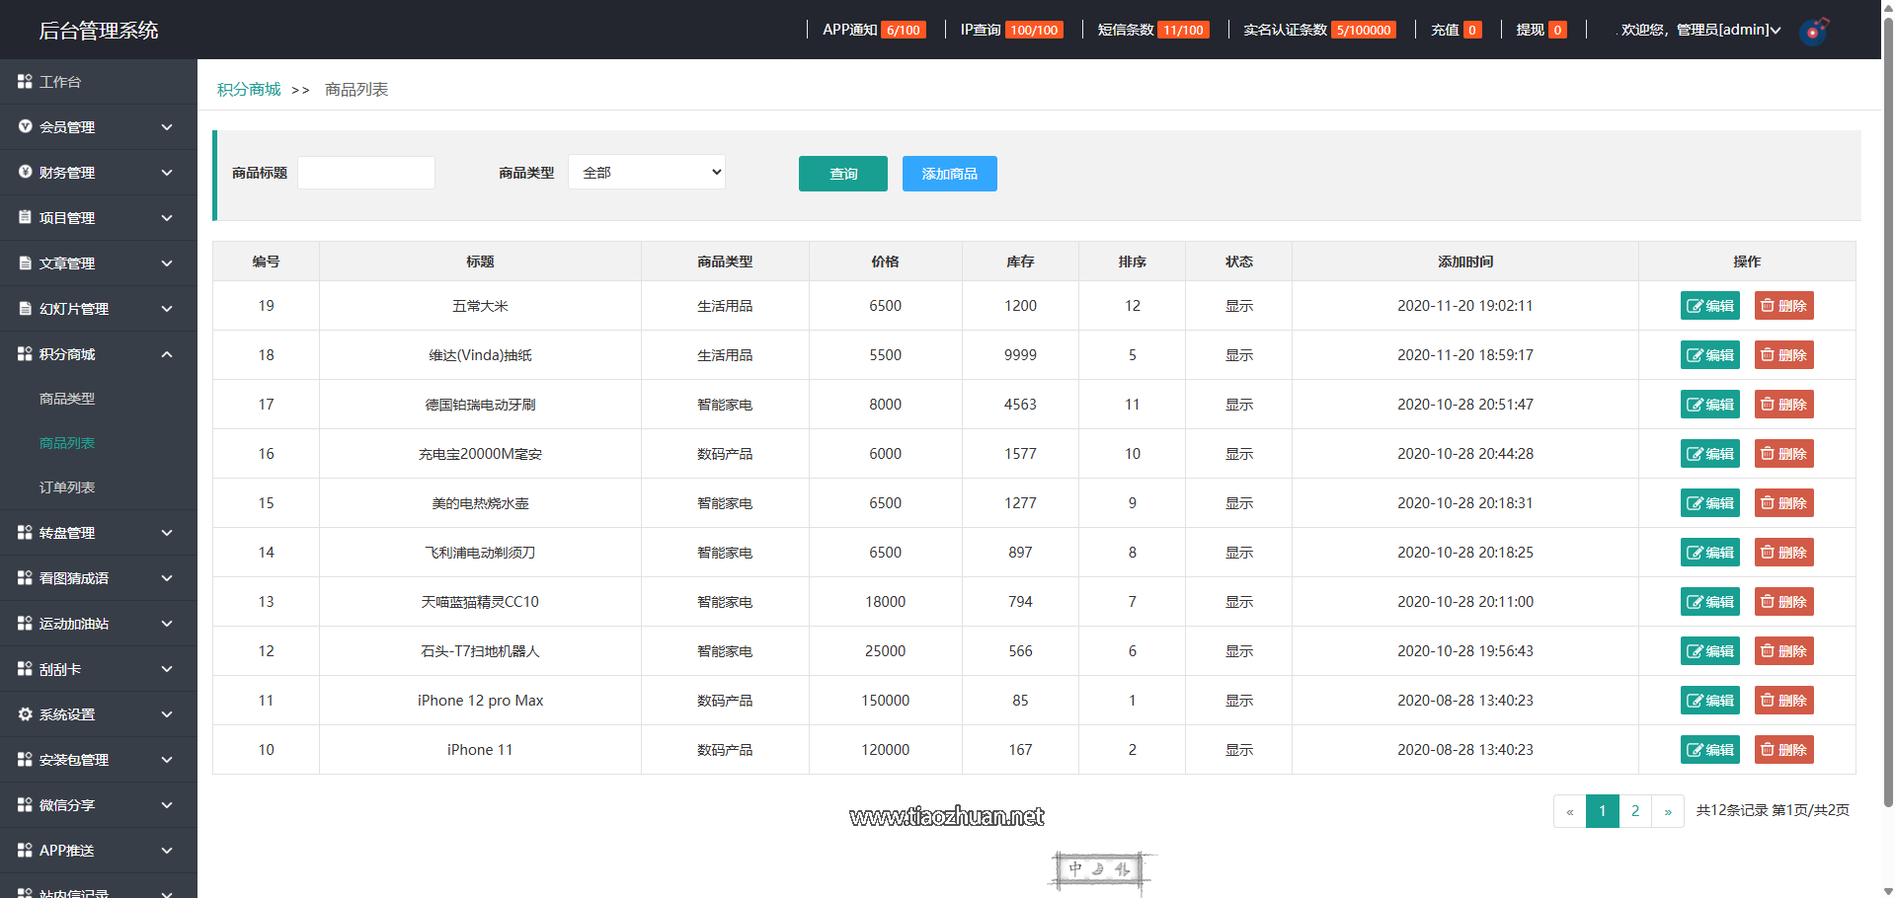Edit the iPhone 11 row
Screen dimensions: 1895x898
(1710, 750)
